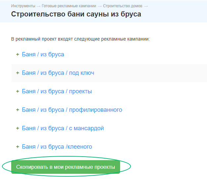
Task: Click 'Скопировать в мои рекламные проекты' button
Action: pyautogui.click(x=65, y=167)
